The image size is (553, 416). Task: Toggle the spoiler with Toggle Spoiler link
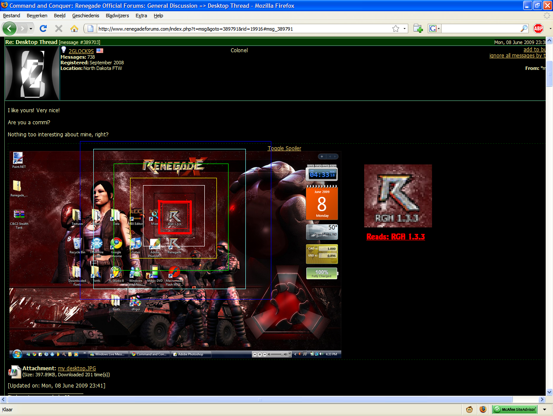click(x=284, y=148)
